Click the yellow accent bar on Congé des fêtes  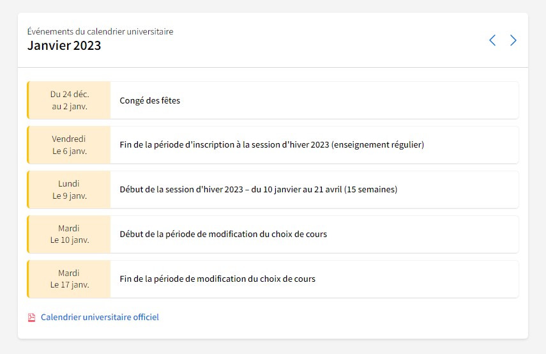(28, 100)
